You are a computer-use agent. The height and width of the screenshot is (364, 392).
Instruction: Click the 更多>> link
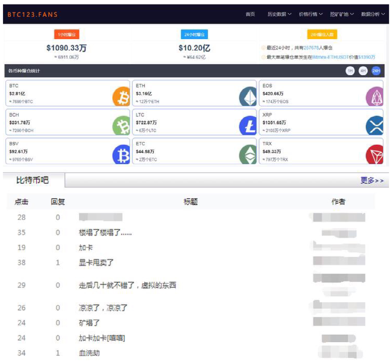(x=372, y=181)
